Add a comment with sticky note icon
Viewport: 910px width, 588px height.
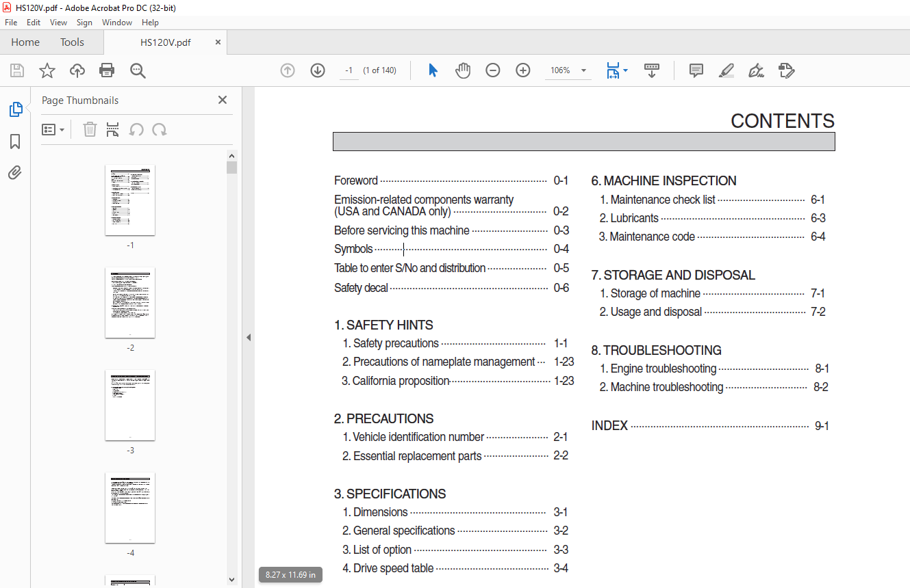pos(696,70)
